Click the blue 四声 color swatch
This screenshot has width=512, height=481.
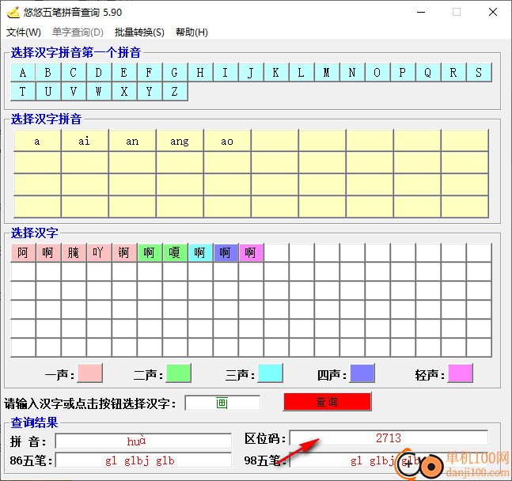click(x=362, y=373)
